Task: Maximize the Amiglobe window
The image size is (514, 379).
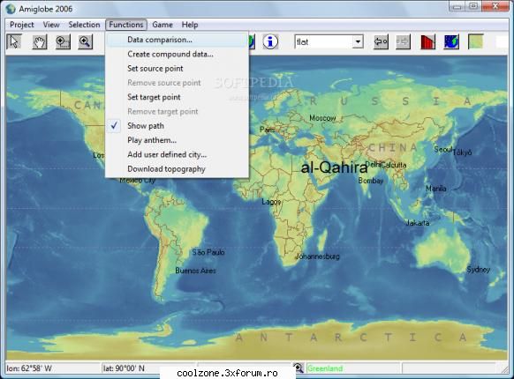Action: [x=473, y=6]
